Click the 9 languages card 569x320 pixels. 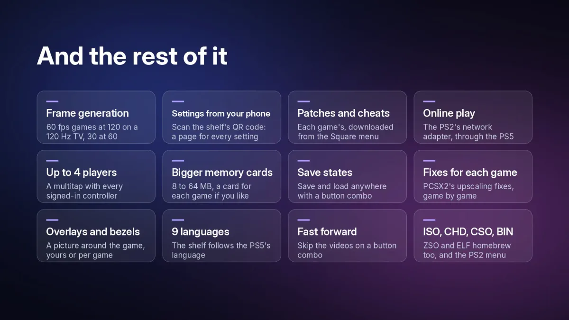coord(221,236)
